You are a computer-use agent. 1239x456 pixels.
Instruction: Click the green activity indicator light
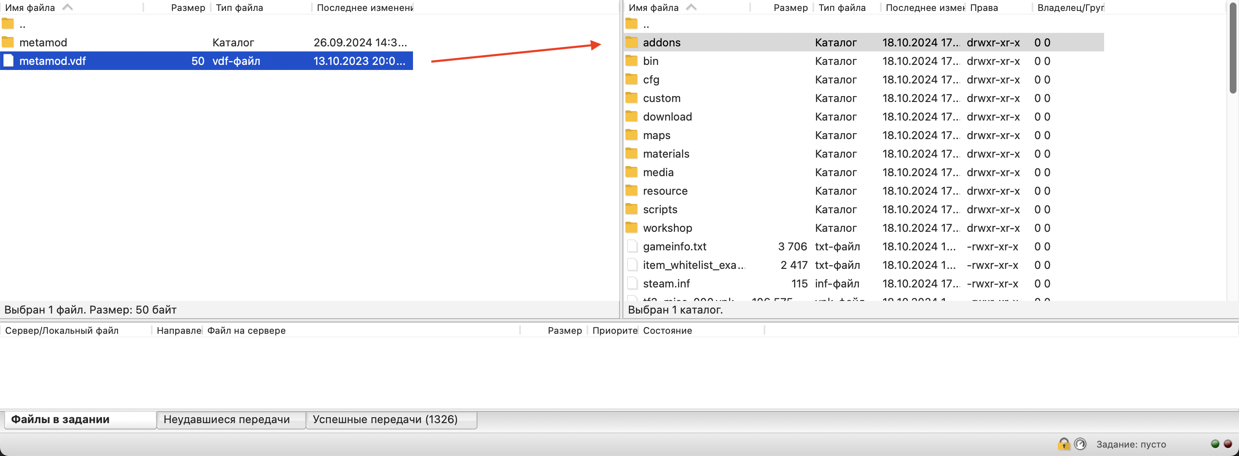point(1215,443)
